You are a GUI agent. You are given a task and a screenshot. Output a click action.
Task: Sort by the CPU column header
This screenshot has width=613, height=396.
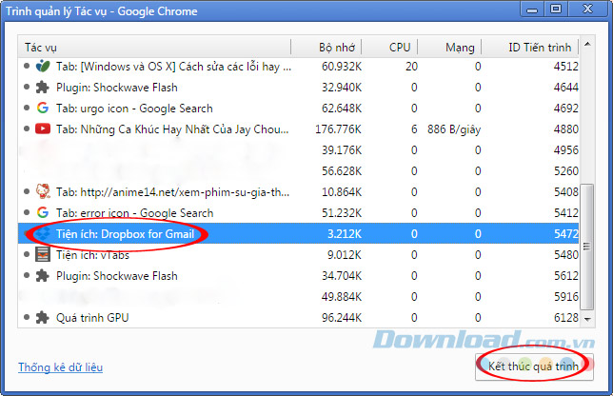389,48
